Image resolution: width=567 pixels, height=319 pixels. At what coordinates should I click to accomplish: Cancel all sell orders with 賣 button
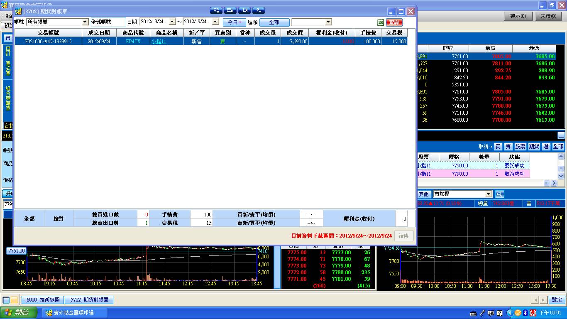click(x=508, y=147)
